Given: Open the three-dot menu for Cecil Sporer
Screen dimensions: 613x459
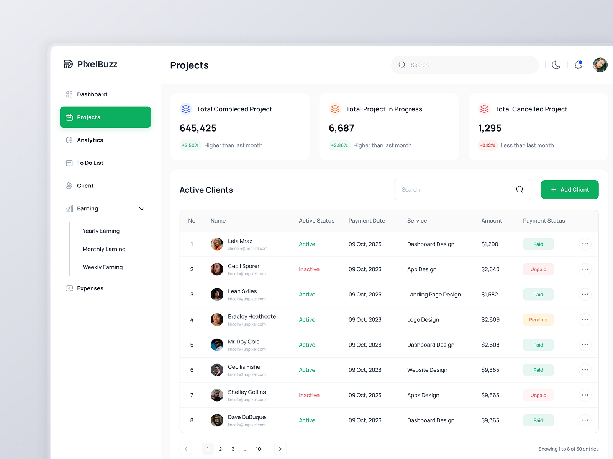Looking at the screenshot, I should 585,269.
